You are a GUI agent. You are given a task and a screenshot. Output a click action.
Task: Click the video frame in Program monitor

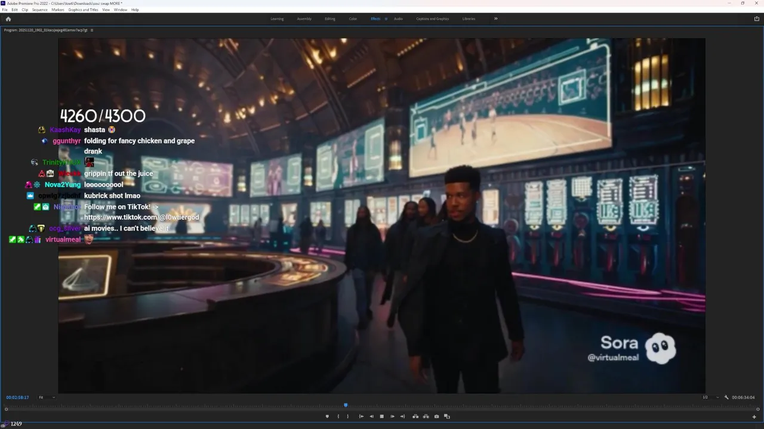[381, 216]
